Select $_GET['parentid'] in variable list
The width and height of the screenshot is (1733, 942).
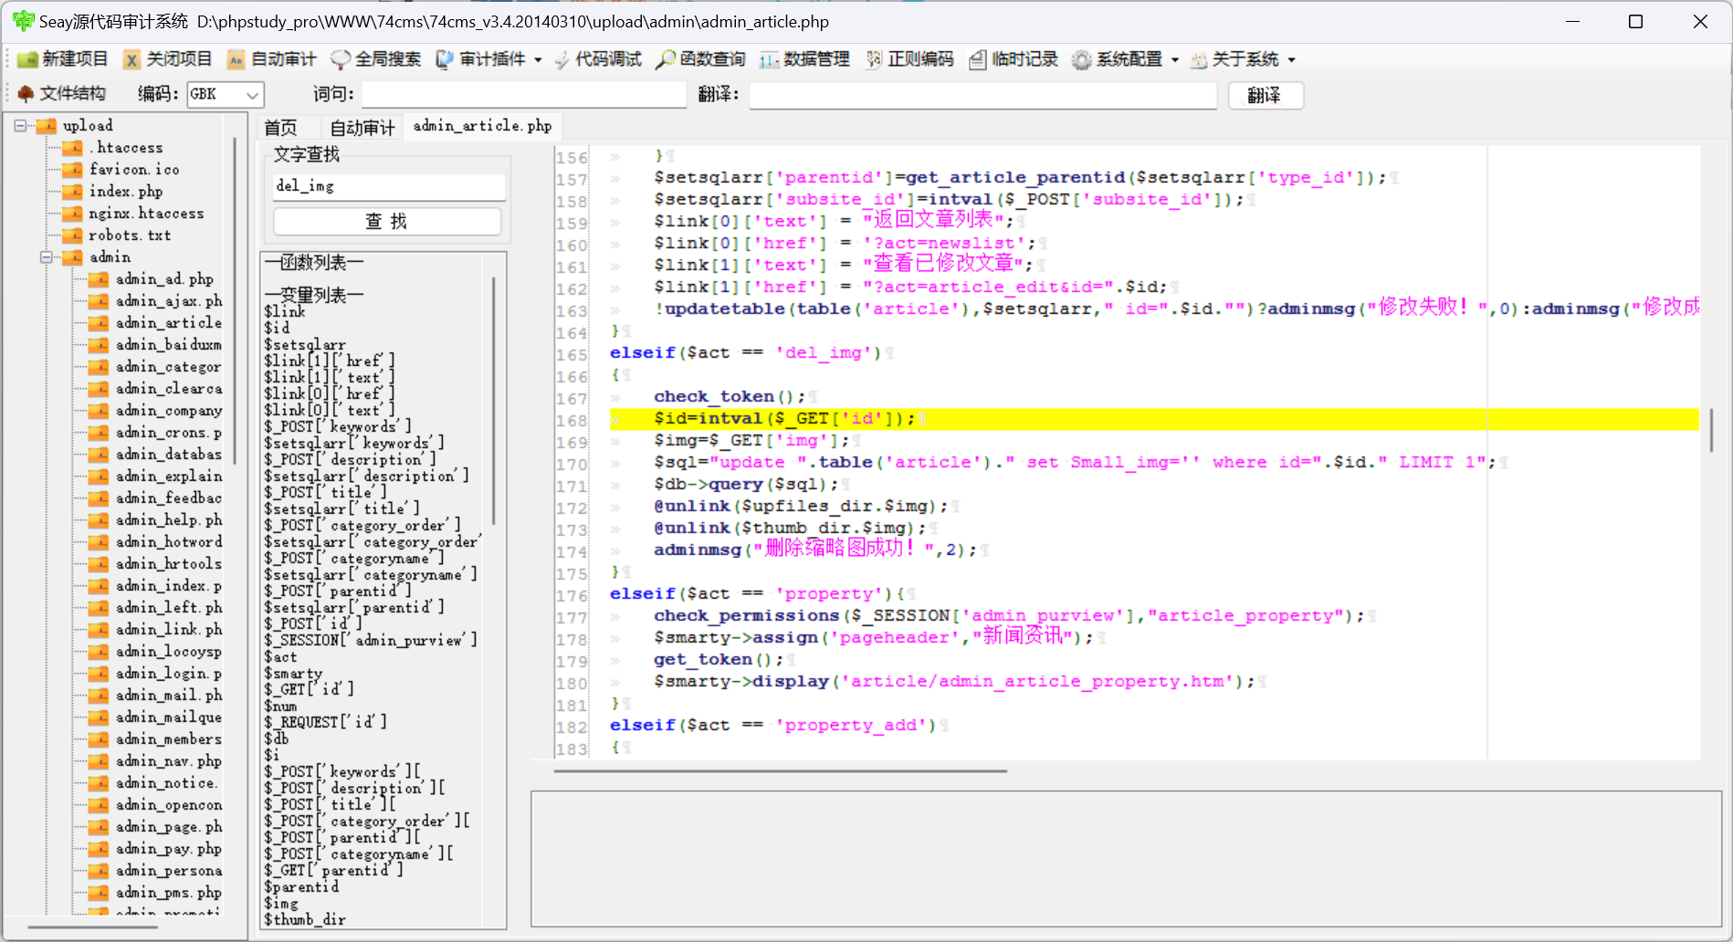click(x=333, y=871)
